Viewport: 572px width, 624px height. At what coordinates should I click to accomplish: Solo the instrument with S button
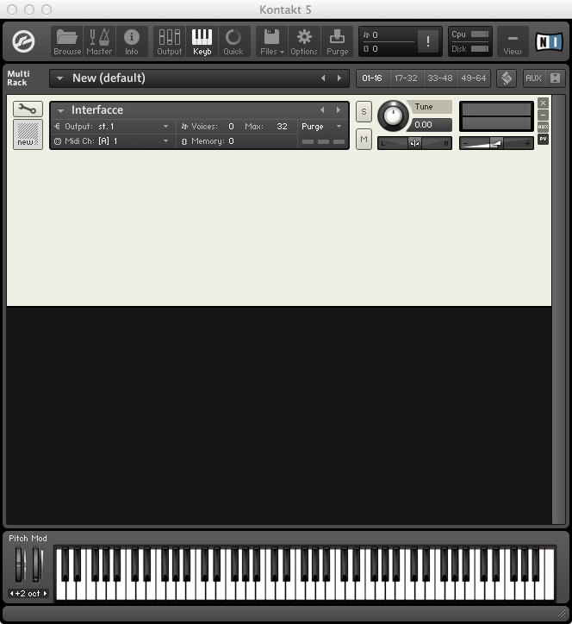(364, 111)
